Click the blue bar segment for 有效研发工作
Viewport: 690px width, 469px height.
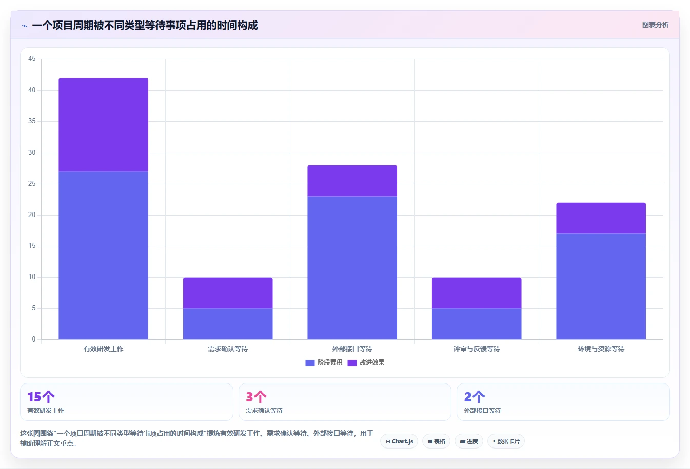point(104,255)
